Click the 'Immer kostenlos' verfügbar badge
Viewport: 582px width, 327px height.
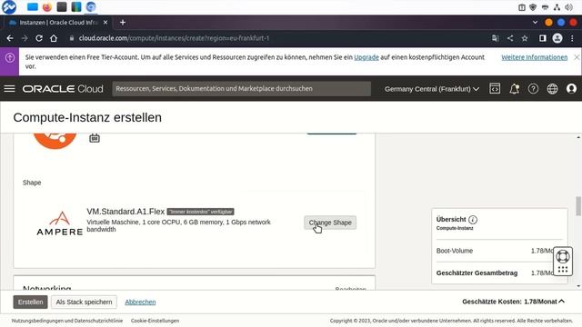click(x=200, y=212)
